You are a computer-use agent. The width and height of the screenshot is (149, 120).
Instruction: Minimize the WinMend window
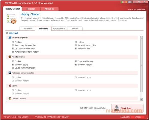[135, 2]
